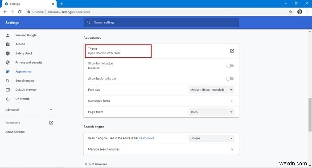Open the address bar search engine dropdown
Screen dimensions: 312x168
tap(211, 138)
